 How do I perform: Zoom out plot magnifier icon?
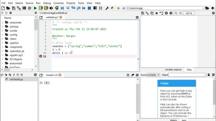click(176, 13)
